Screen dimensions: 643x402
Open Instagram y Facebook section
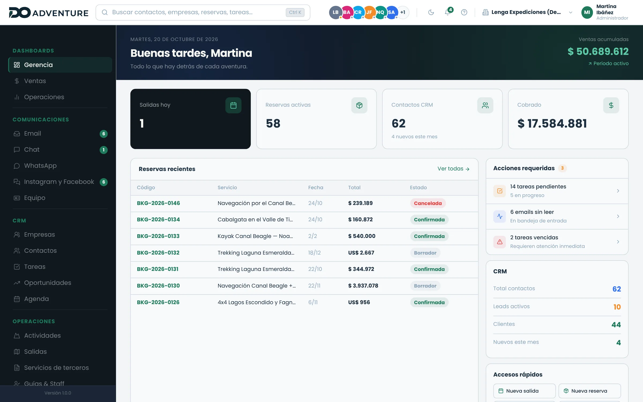click(60, 182)
